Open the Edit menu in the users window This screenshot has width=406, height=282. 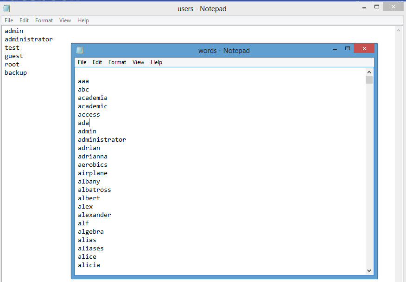(24, 20)
